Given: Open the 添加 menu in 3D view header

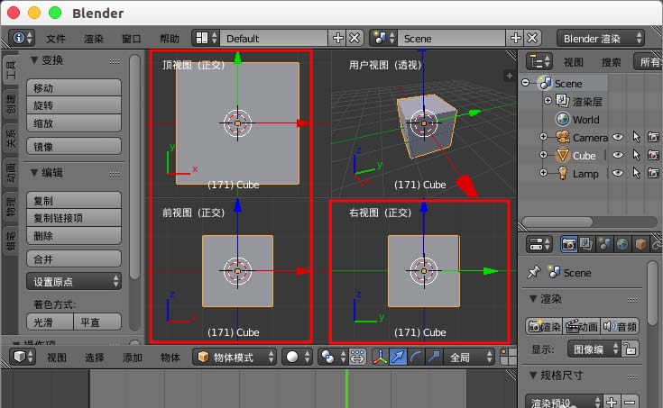Looking at the screenshot, I should 133,358.
